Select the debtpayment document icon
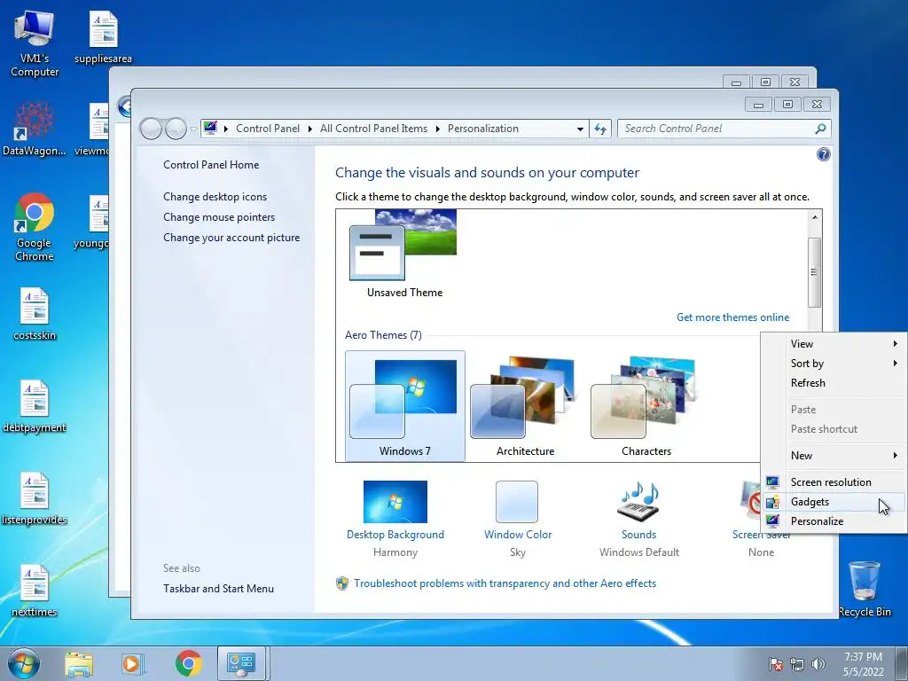The height and width of the screenshot is (681, 908). click(35, 405)
